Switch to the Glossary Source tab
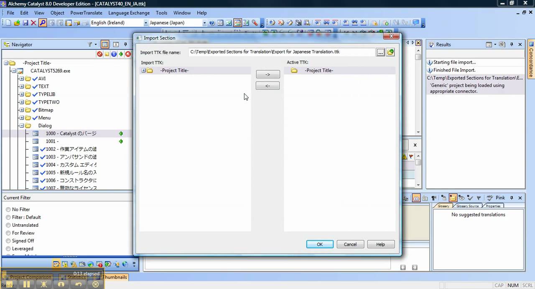Screen dimensions: 535x289 click(x=467, y=206)
